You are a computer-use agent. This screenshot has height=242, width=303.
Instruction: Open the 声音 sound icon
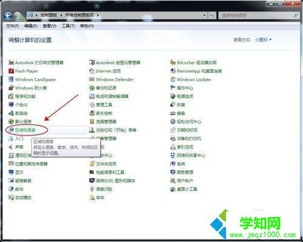pos(11,147)
